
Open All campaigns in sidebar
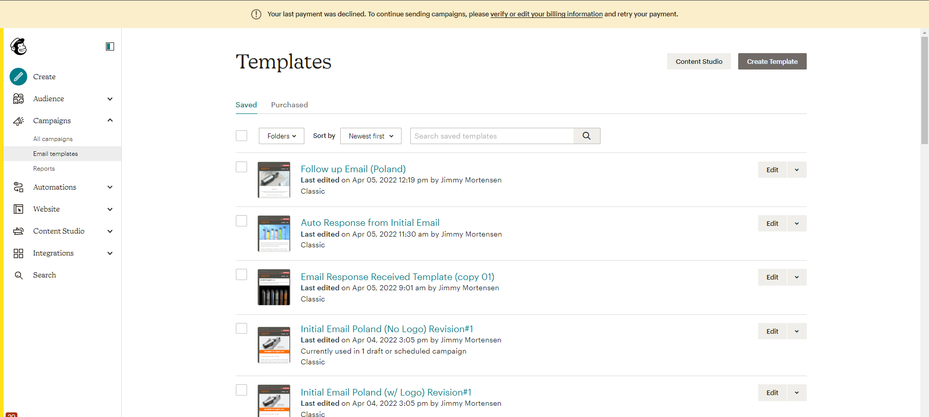click(x=53, y=139)
